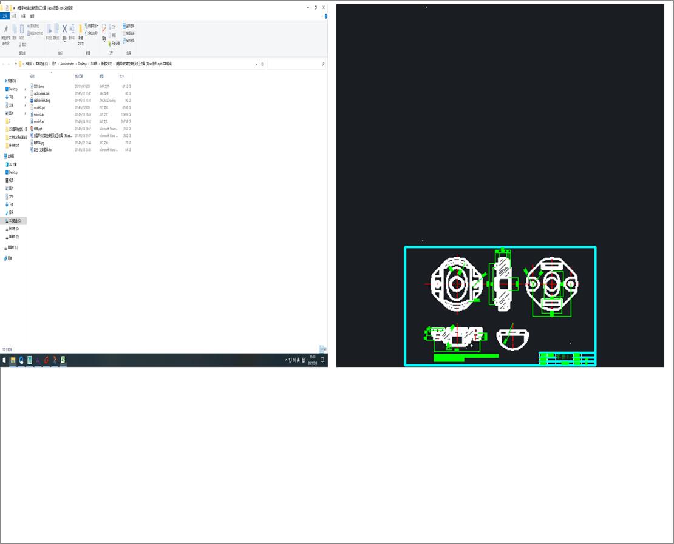Click inside the search box
The width and height of the screenshot is (674, 544).
[298, 64]
